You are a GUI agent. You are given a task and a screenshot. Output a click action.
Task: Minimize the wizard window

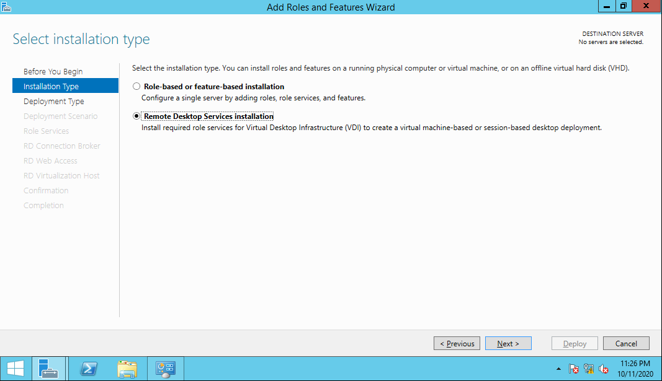[606, 6]
